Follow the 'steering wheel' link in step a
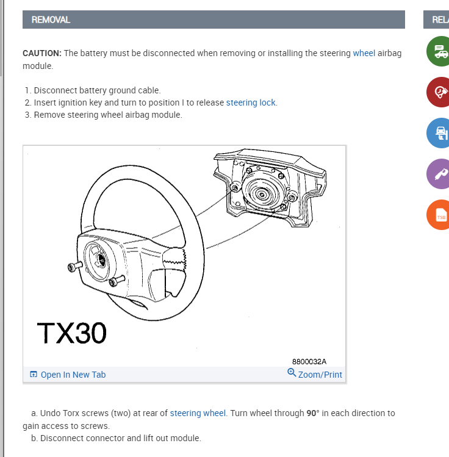449x457 pixels. 198,413
